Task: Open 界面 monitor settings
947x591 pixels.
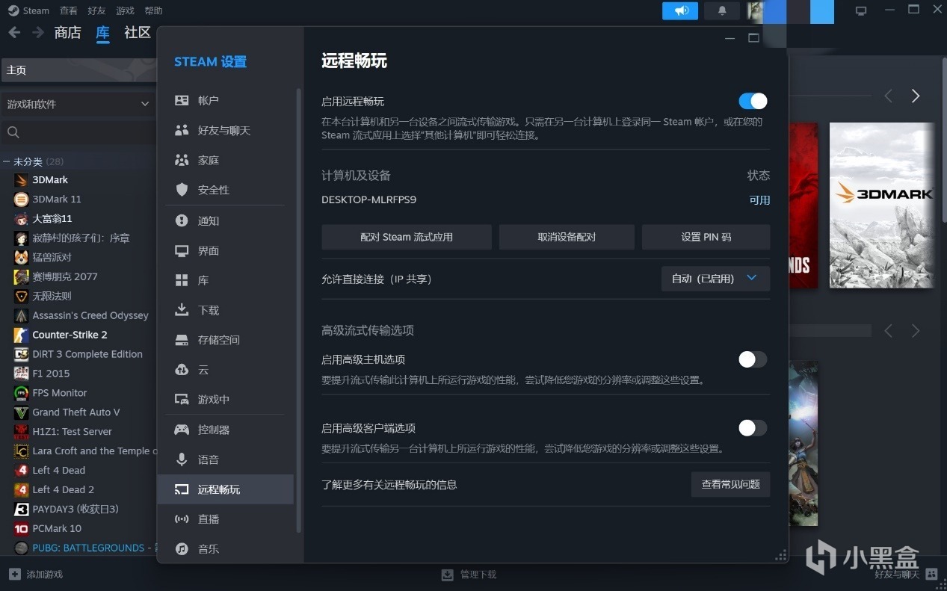Action: coord(225,251)
